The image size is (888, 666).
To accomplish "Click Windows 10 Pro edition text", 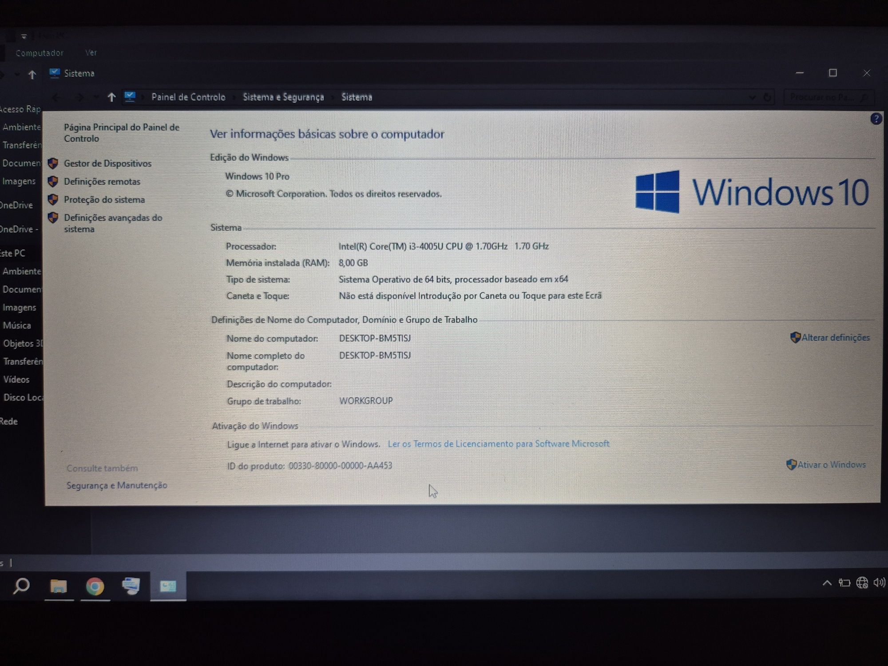I will 257,176.
